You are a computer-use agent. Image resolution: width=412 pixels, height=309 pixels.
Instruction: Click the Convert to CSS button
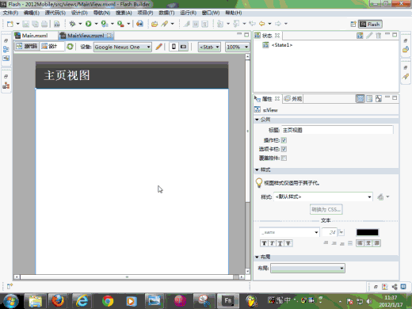326,209
